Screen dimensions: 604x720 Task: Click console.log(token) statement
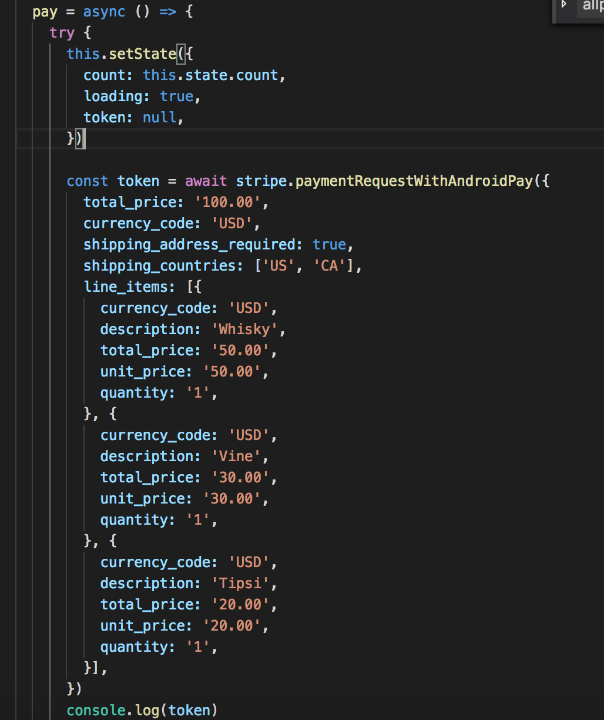click(142, 710)
